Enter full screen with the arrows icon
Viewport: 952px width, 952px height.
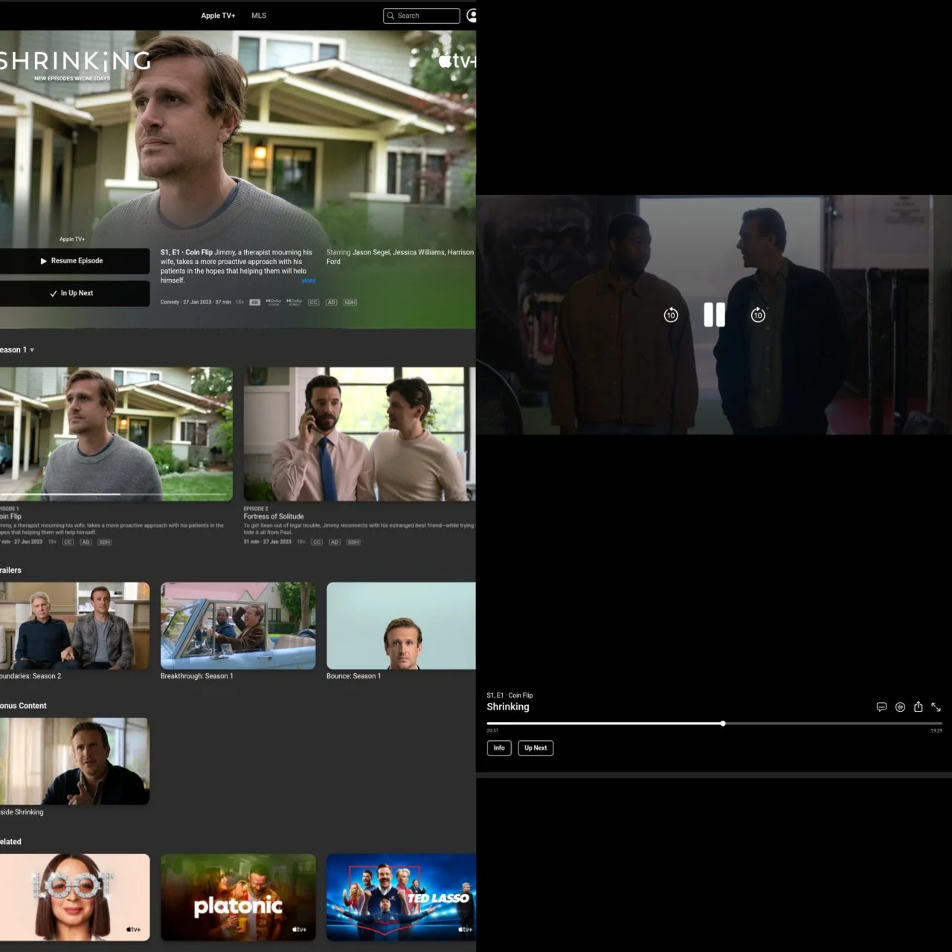click(x=936, y=707)
